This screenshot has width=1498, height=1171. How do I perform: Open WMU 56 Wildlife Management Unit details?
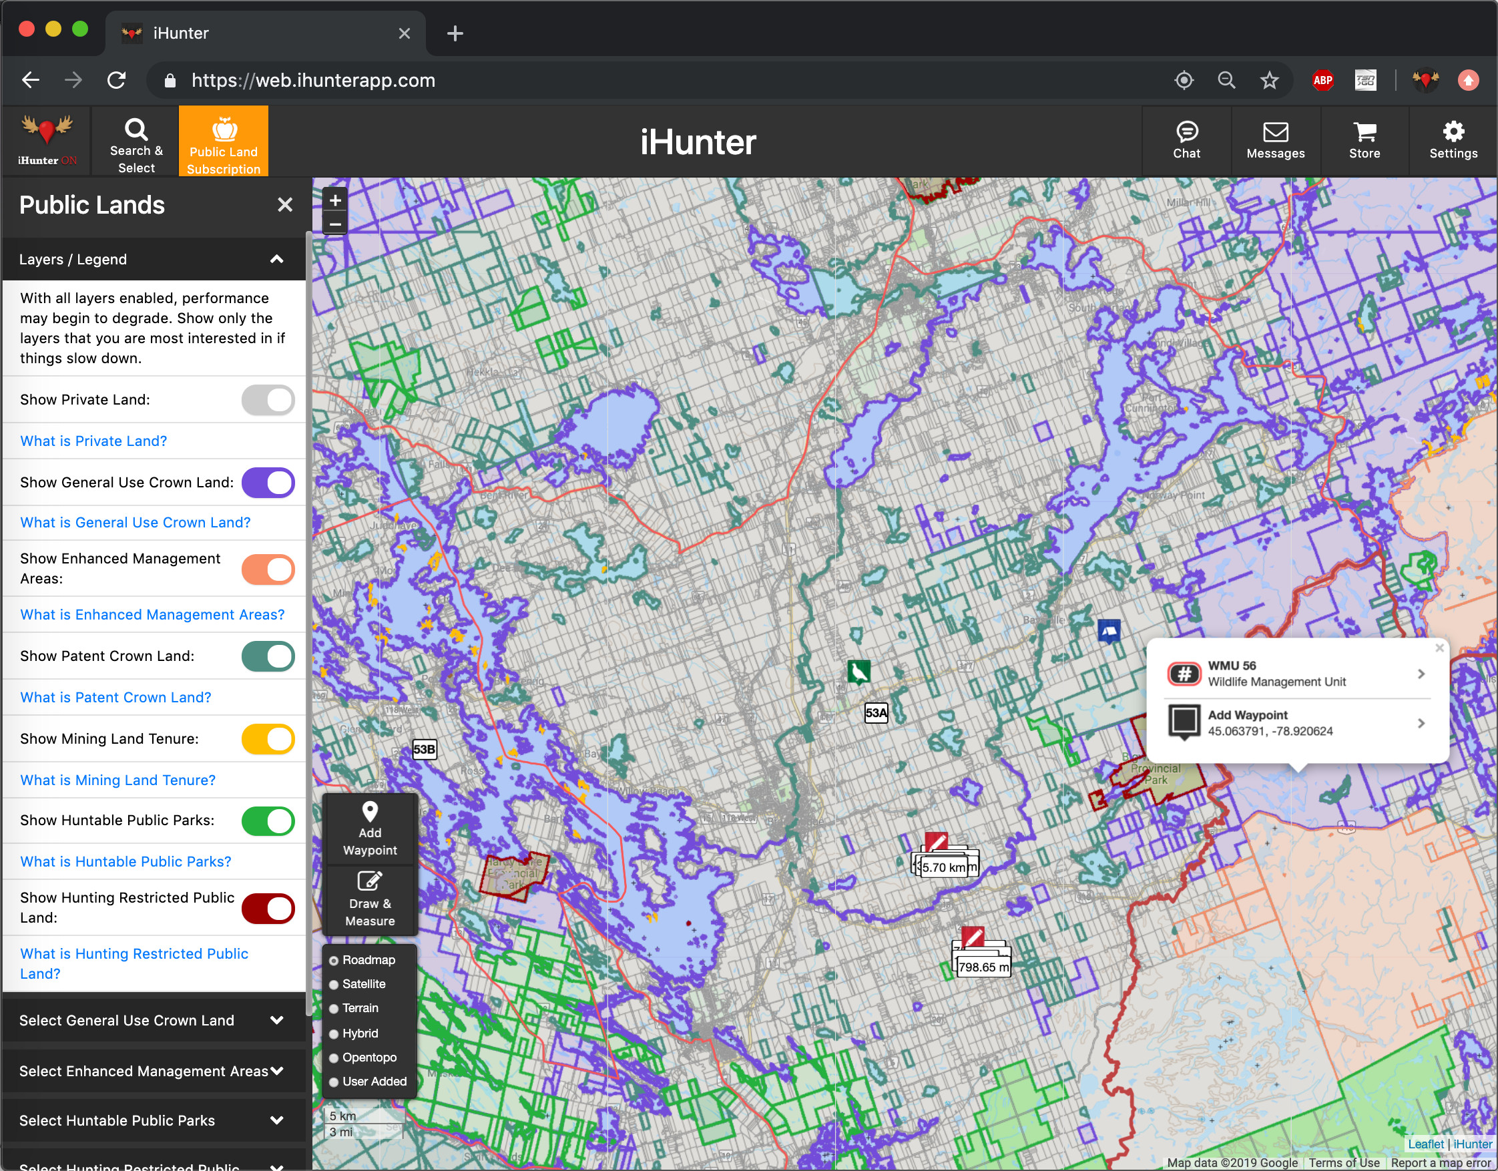click(x=1297, y=674)
